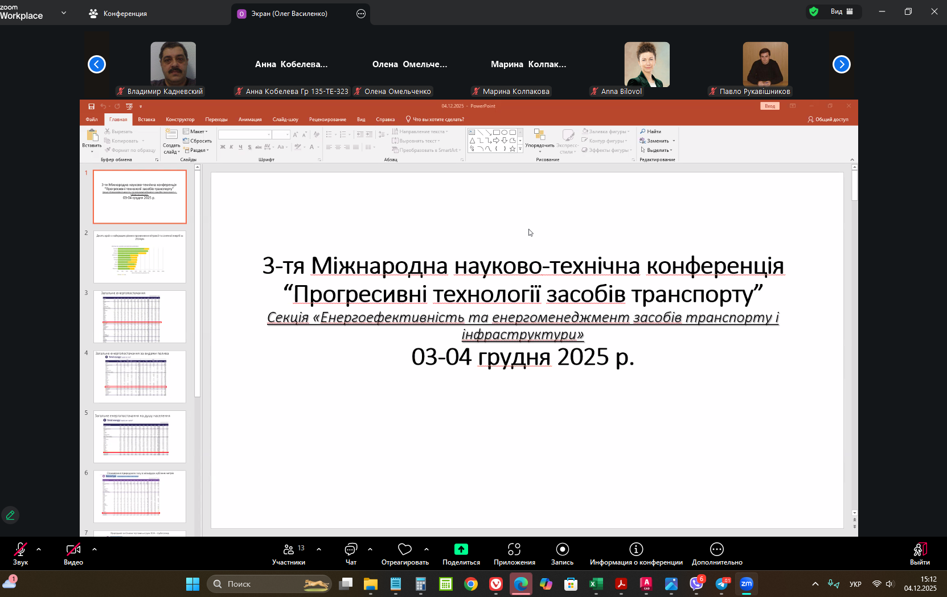Unmute the microphone
This screenshot has height=597, width=947.
coord(21,549)
